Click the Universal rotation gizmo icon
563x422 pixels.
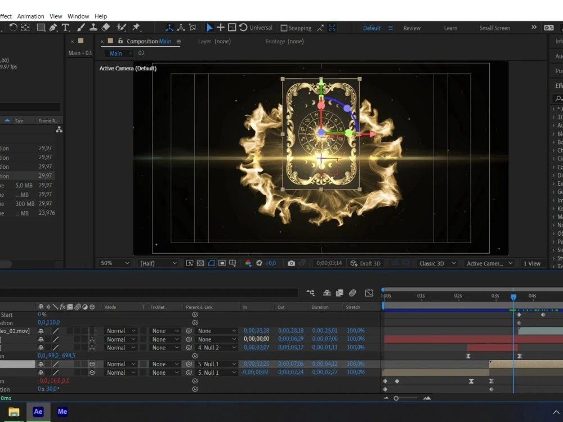click(x=243, y=28)
